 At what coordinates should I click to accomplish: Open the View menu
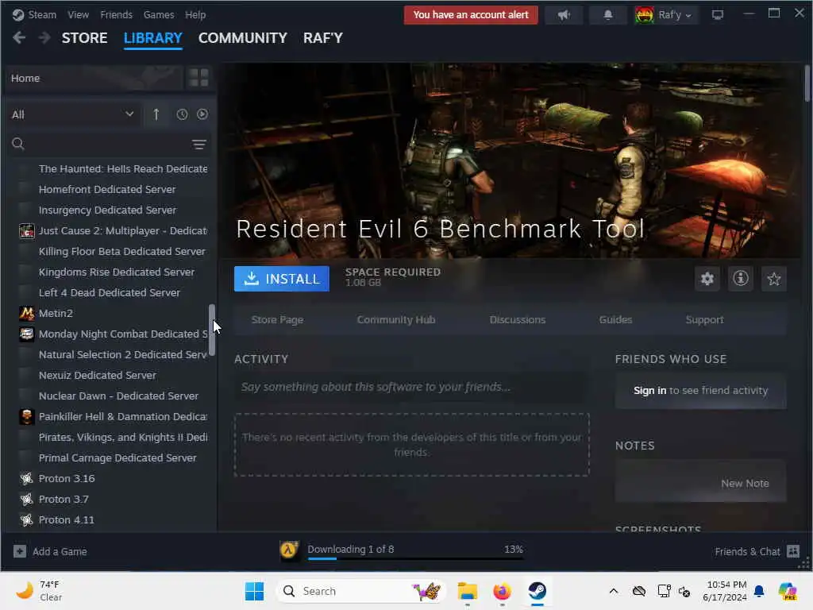tap(79, 14)
